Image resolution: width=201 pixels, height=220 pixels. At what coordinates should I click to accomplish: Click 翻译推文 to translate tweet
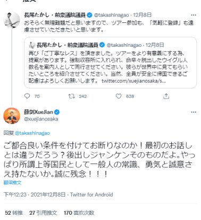point(12,183)
